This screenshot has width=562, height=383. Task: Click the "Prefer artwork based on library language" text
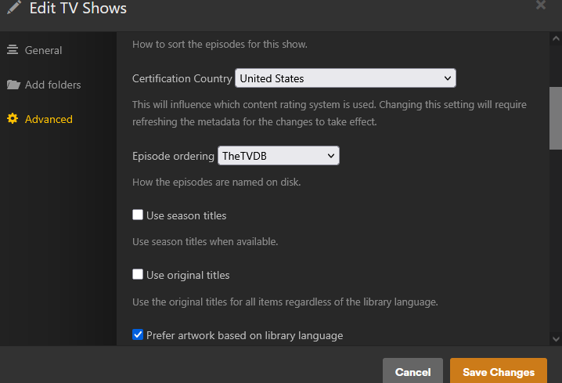click(244, 335)
